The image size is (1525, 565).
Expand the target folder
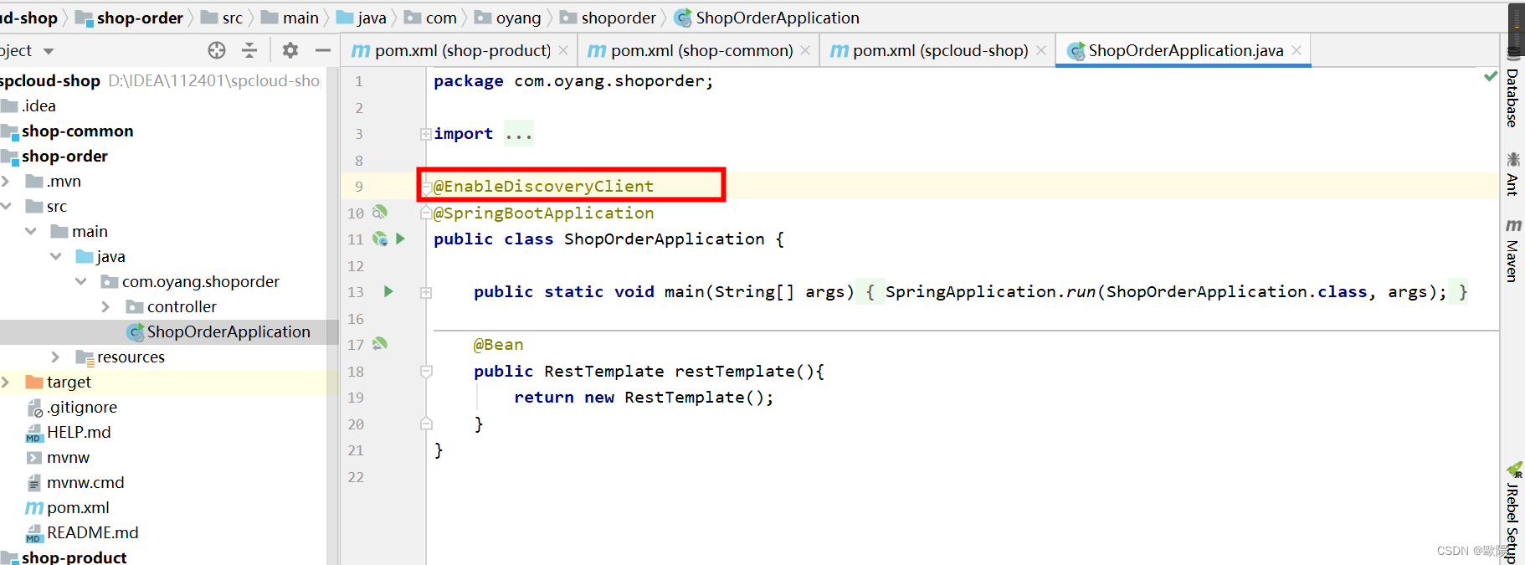(x=6, y=382)
